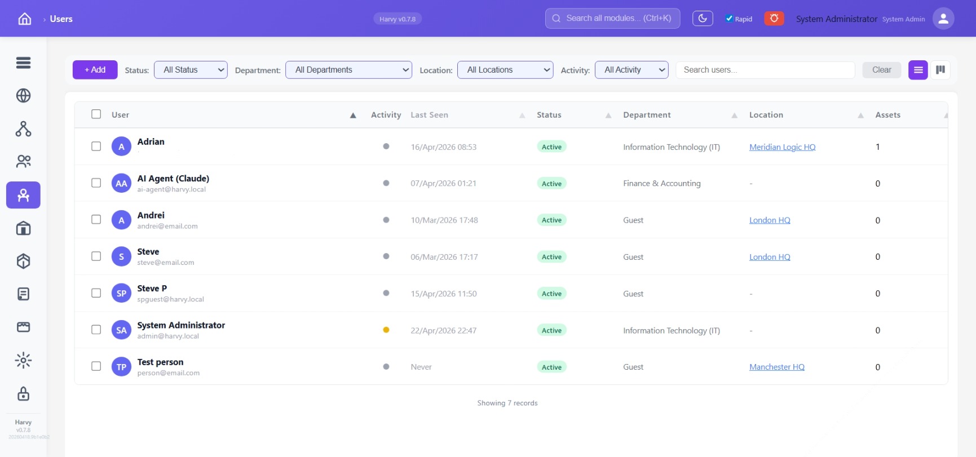Click the Search all modules field
This screenshot has height=457, width=976.
point(612,19)
